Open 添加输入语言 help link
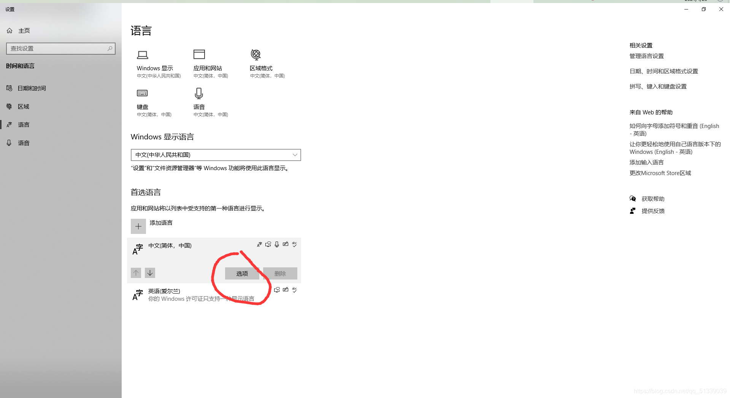The image size is (730, 398). [647, 162]
